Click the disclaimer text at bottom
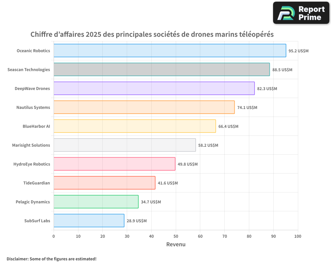The width and height of the screenshot is (331, 265). click(52, 259)
